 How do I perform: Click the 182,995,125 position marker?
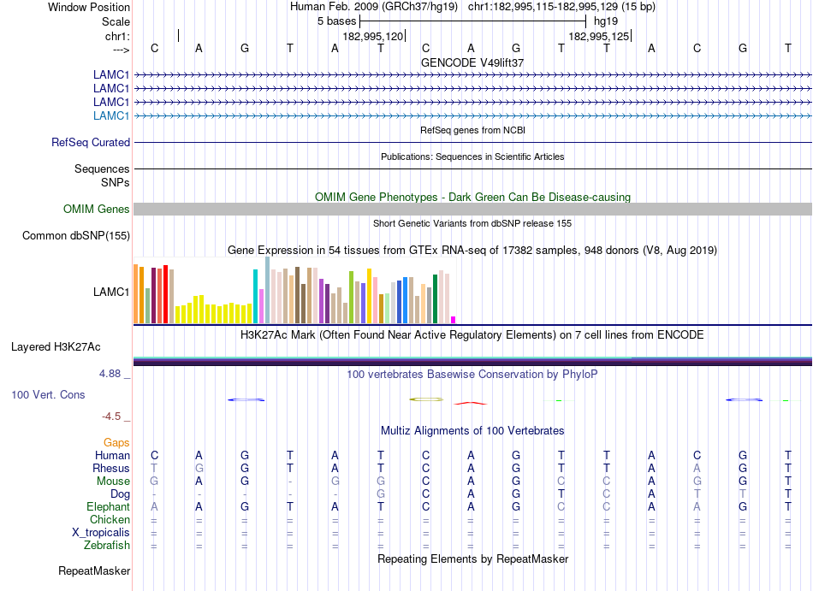pyautogui.click(x=599, y=36)
